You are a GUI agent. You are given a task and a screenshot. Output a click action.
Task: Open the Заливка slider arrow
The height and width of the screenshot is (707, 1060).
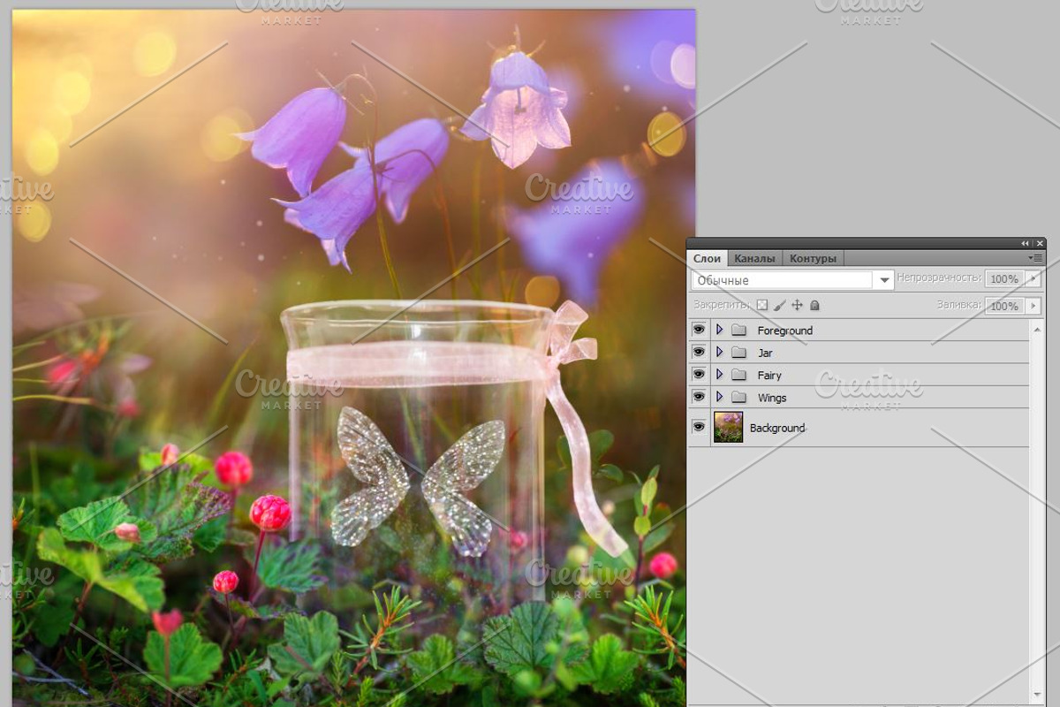point(1033,306)
